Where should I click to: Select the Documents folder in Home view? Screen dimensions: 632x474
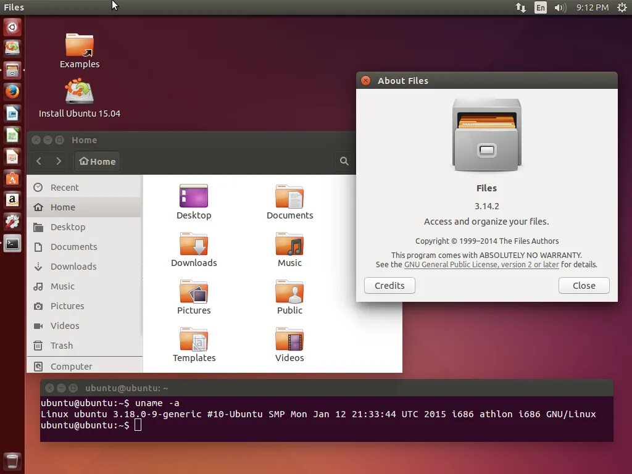tap(289, 202)
